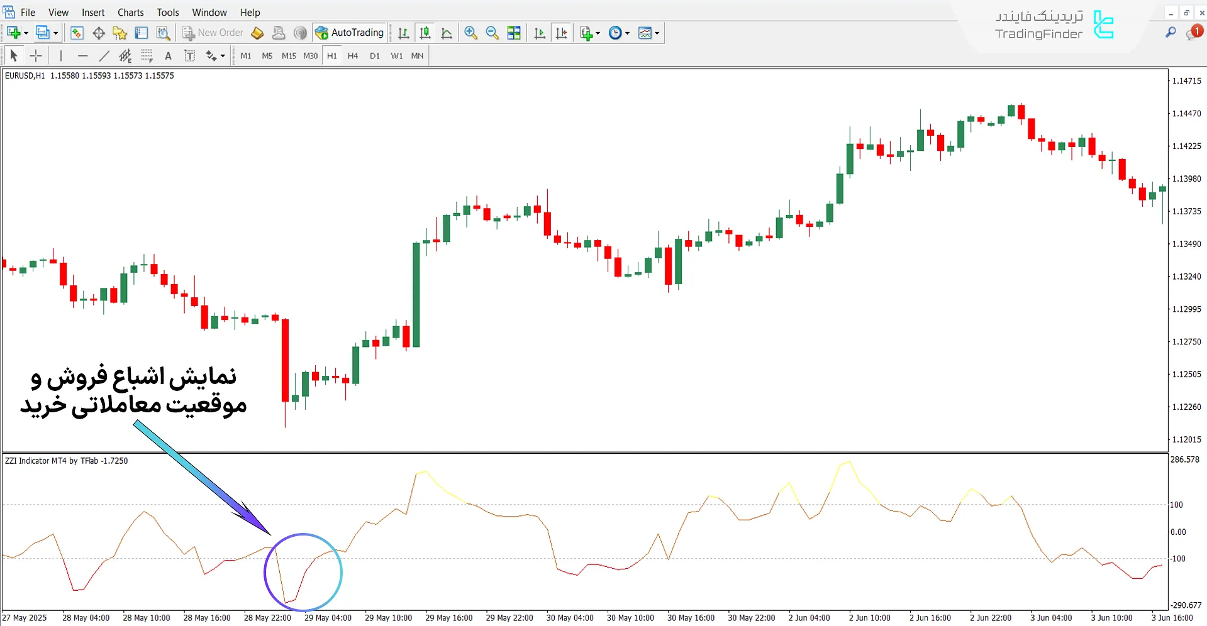Open the Indicators list dropdown
The height and width of the screenshot is (626, 1207).
(597, 33)
